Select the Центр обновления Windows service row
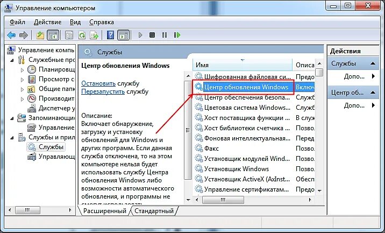 254,87
